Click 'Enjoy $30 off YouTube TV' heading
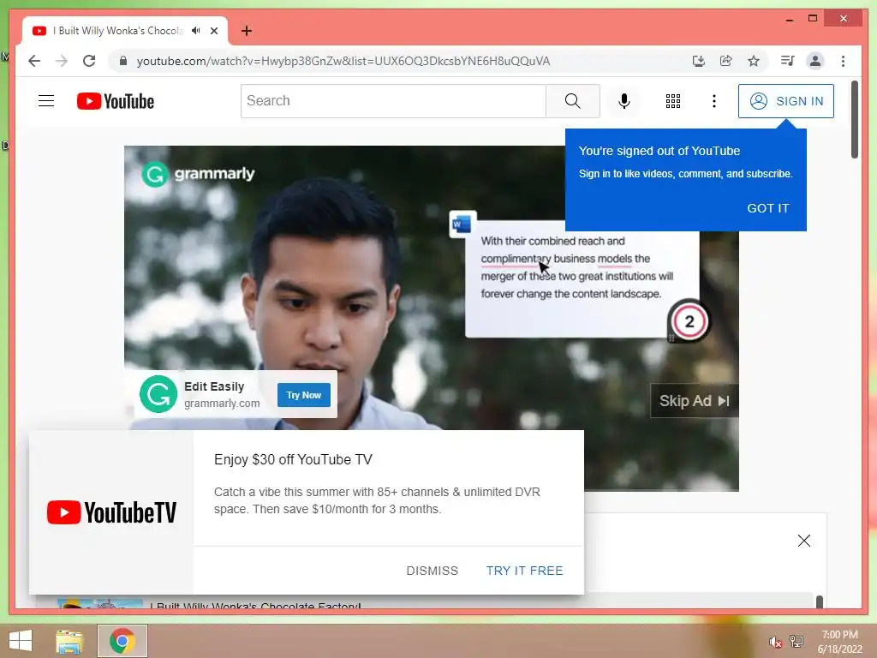This screenshot has height=658, width=877. 293,459
